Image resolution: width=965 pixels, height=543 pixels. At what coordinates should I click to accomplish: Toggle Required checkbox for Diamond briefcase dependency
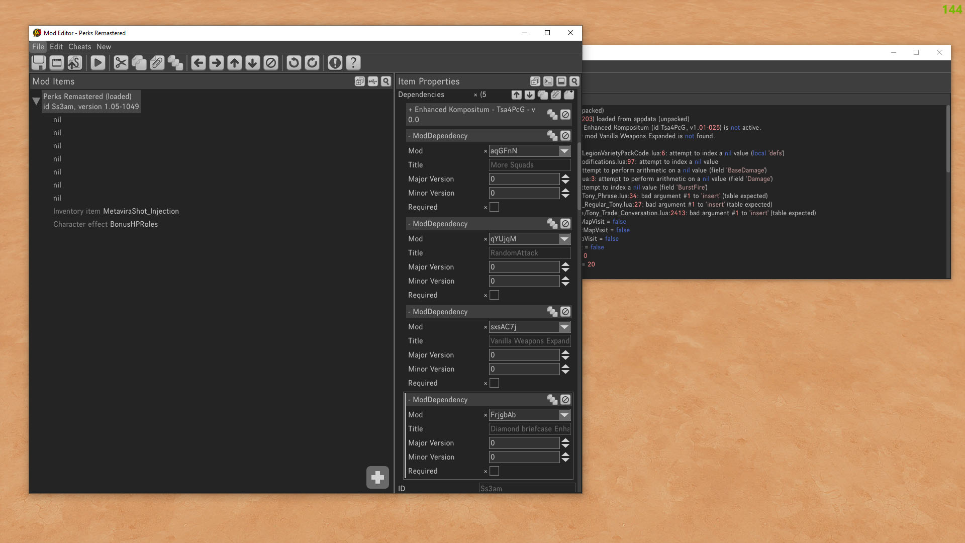pyautogui.click(x=495, y=471)
